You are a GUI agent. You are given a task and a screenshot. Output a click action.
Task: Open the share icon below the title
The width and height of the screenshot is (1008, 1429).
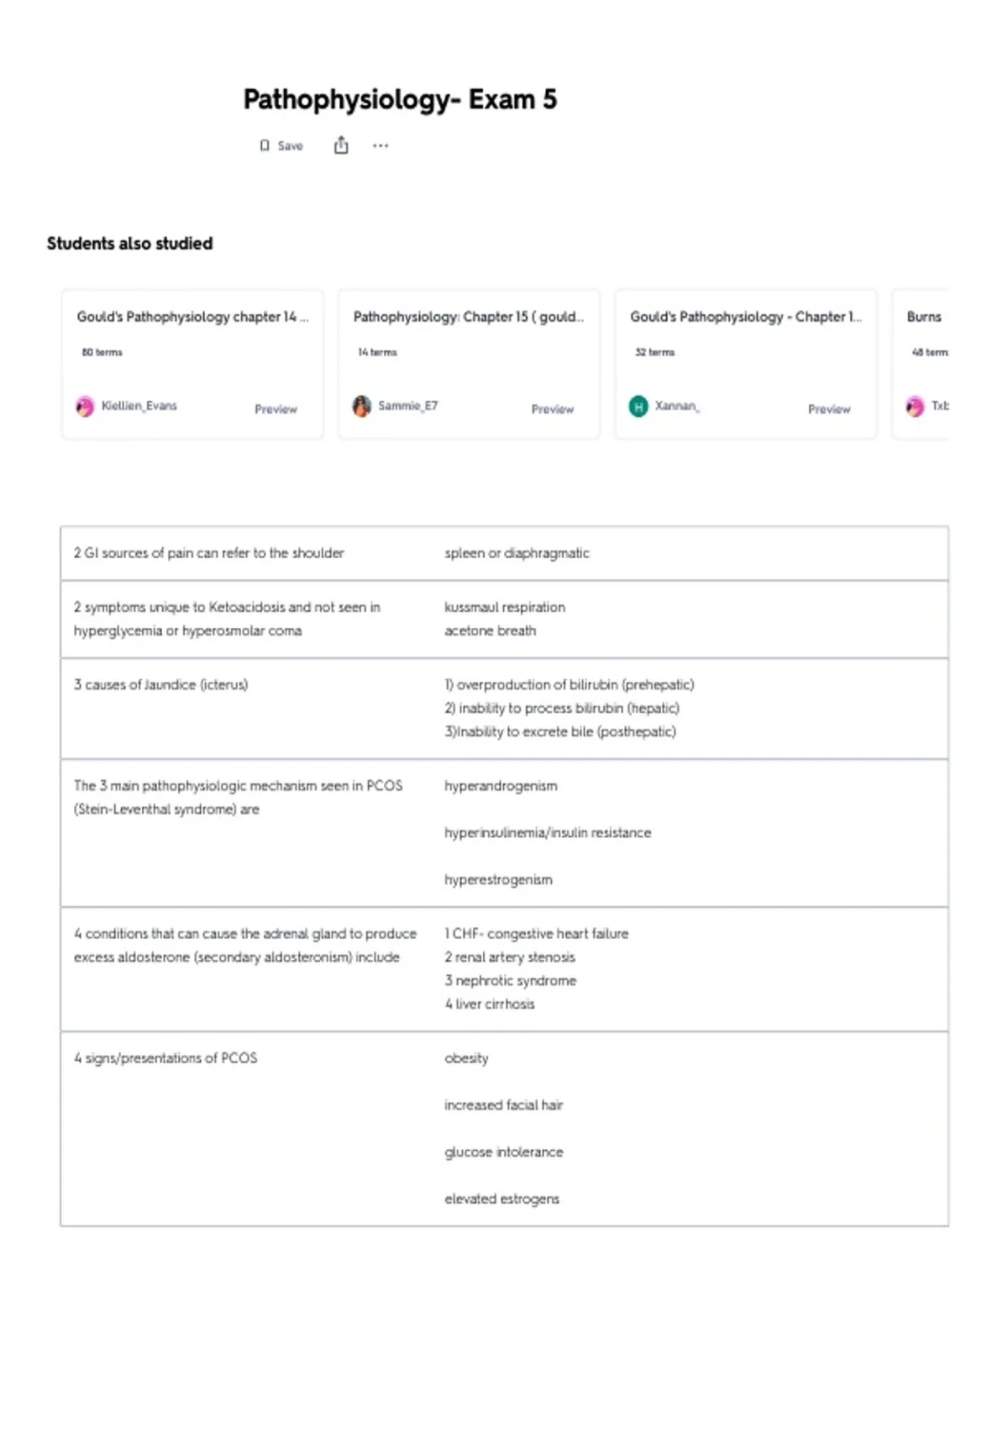(341, 145)
